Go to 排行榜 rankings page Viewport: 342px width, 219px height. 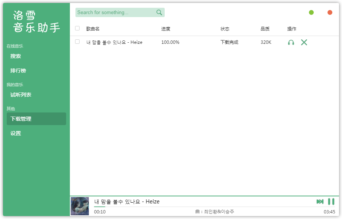pos(18,71)
